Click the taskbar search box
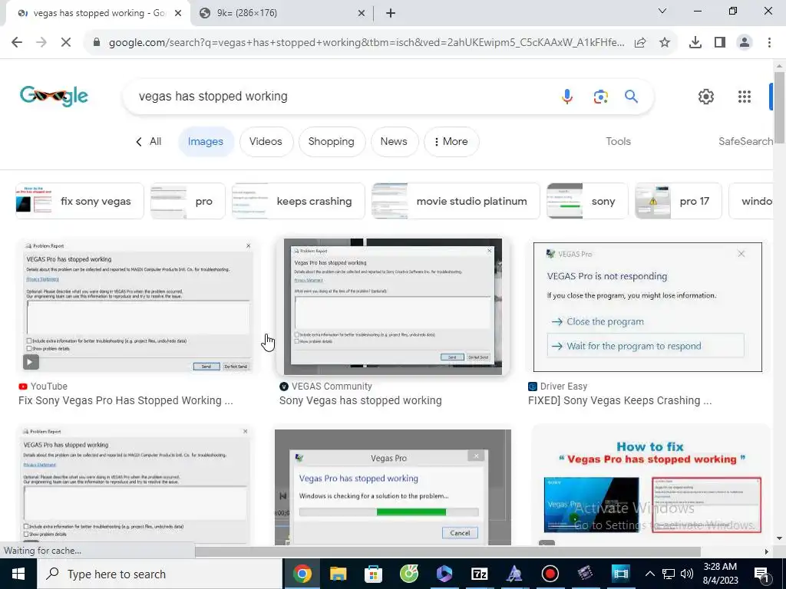This screenshot has height=589, width=786. pyautogui.click(x=160, y=574)
